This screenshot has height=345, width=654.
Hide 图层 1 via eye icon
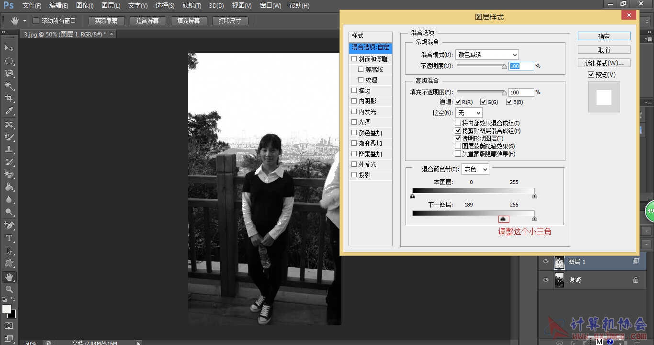[x=546, y=262]
